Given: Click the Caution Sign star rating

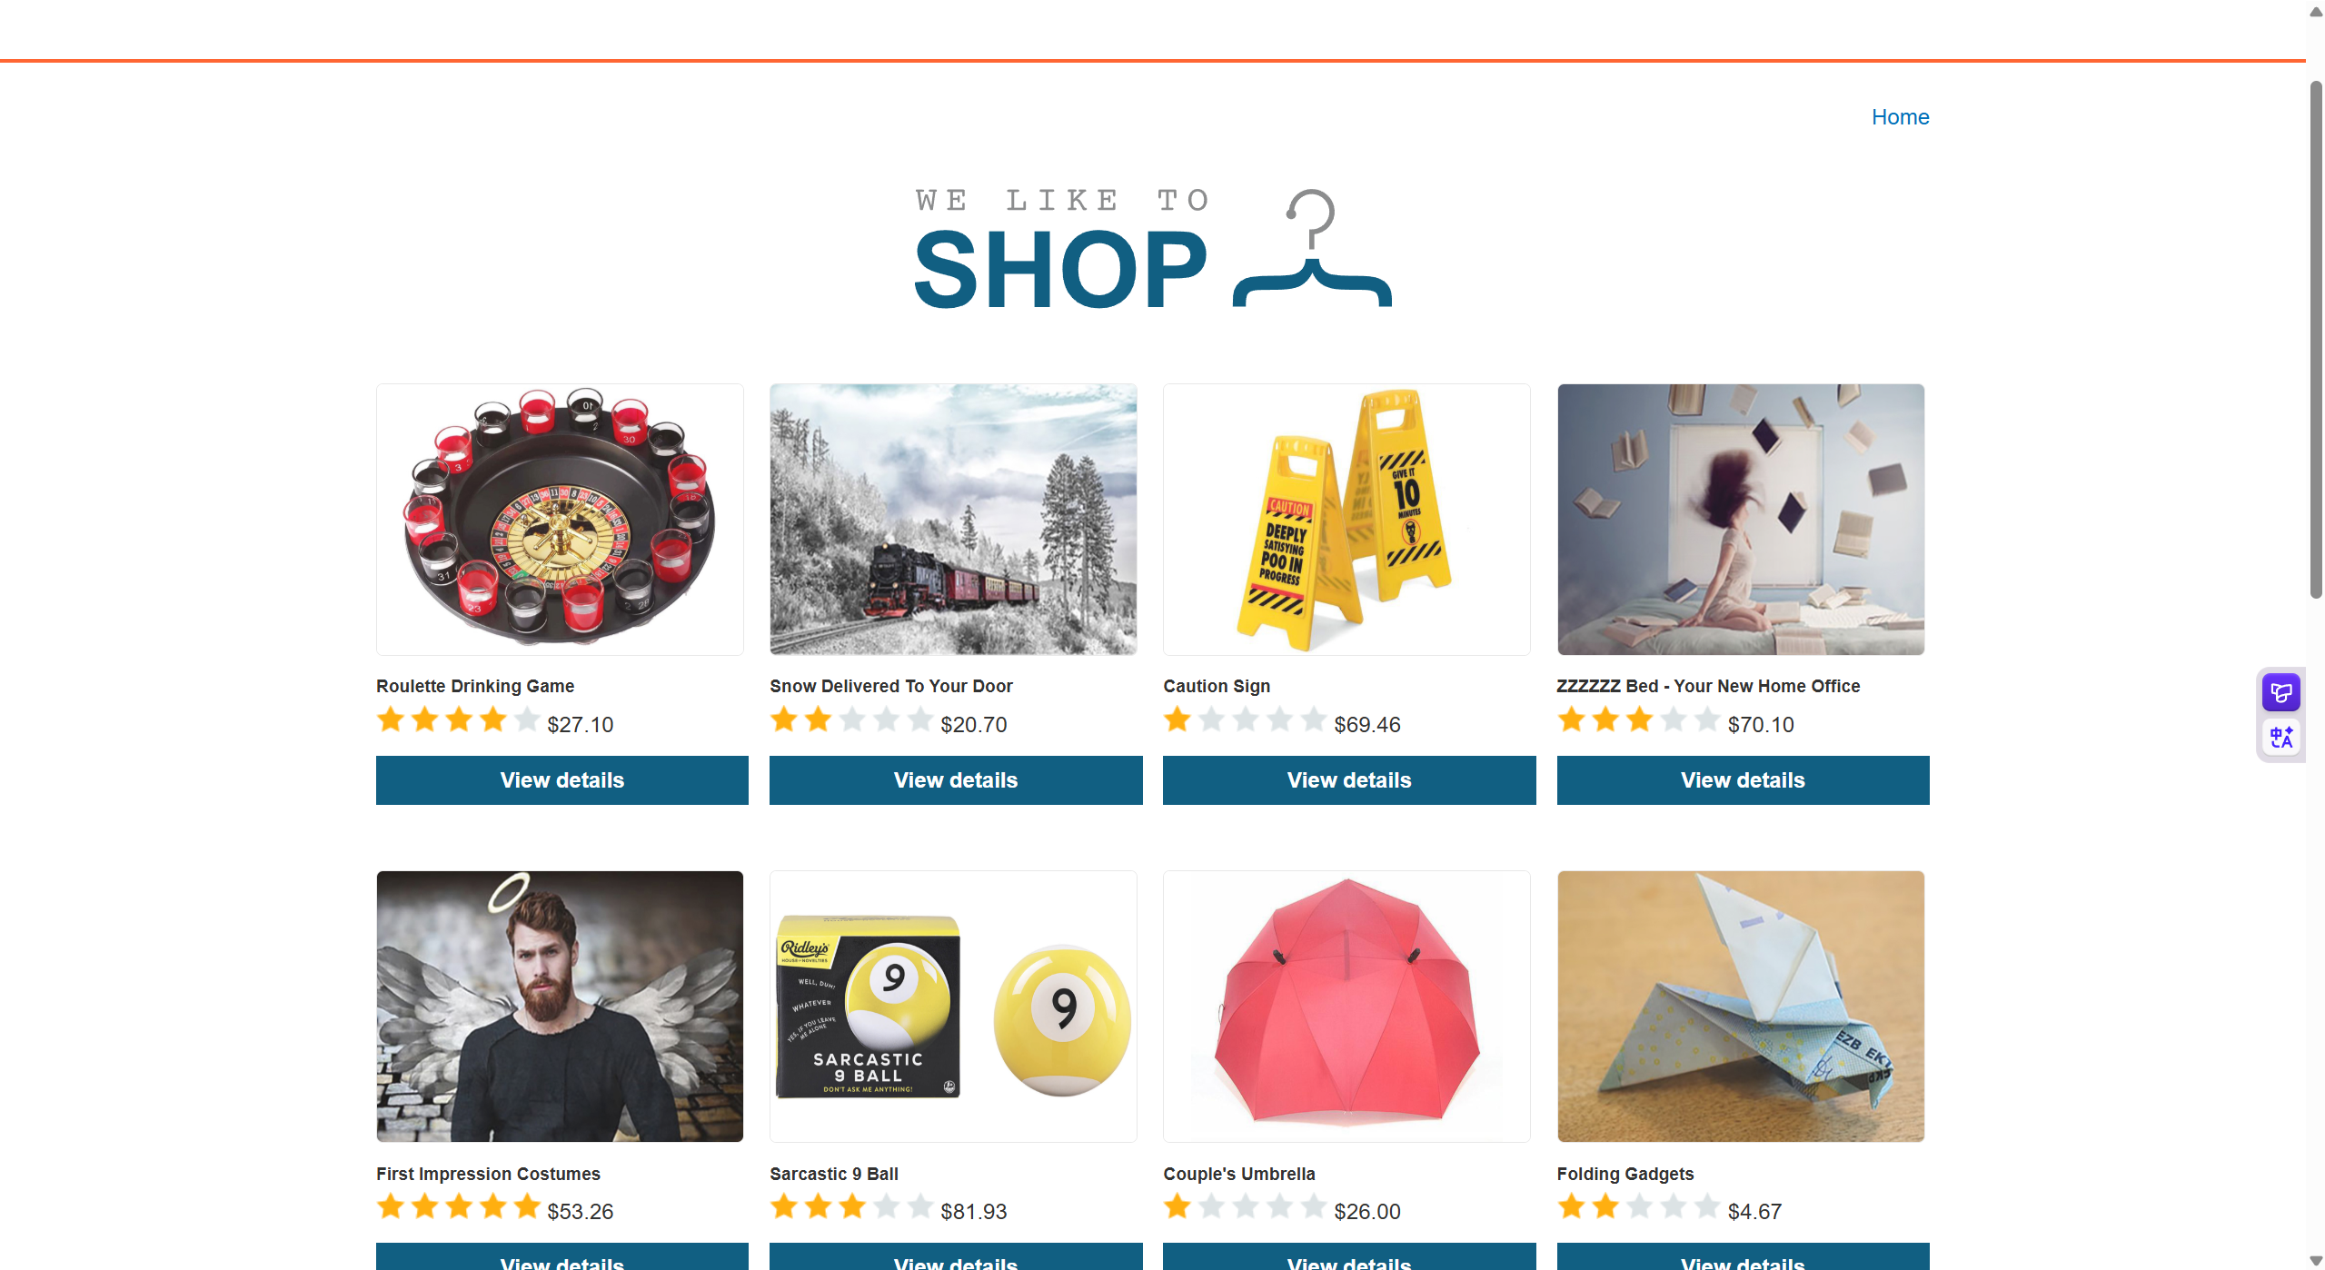Looking at the screenshot, I should (1246, 721).
